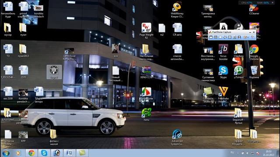Select список автомоби... document

(177, 52)
